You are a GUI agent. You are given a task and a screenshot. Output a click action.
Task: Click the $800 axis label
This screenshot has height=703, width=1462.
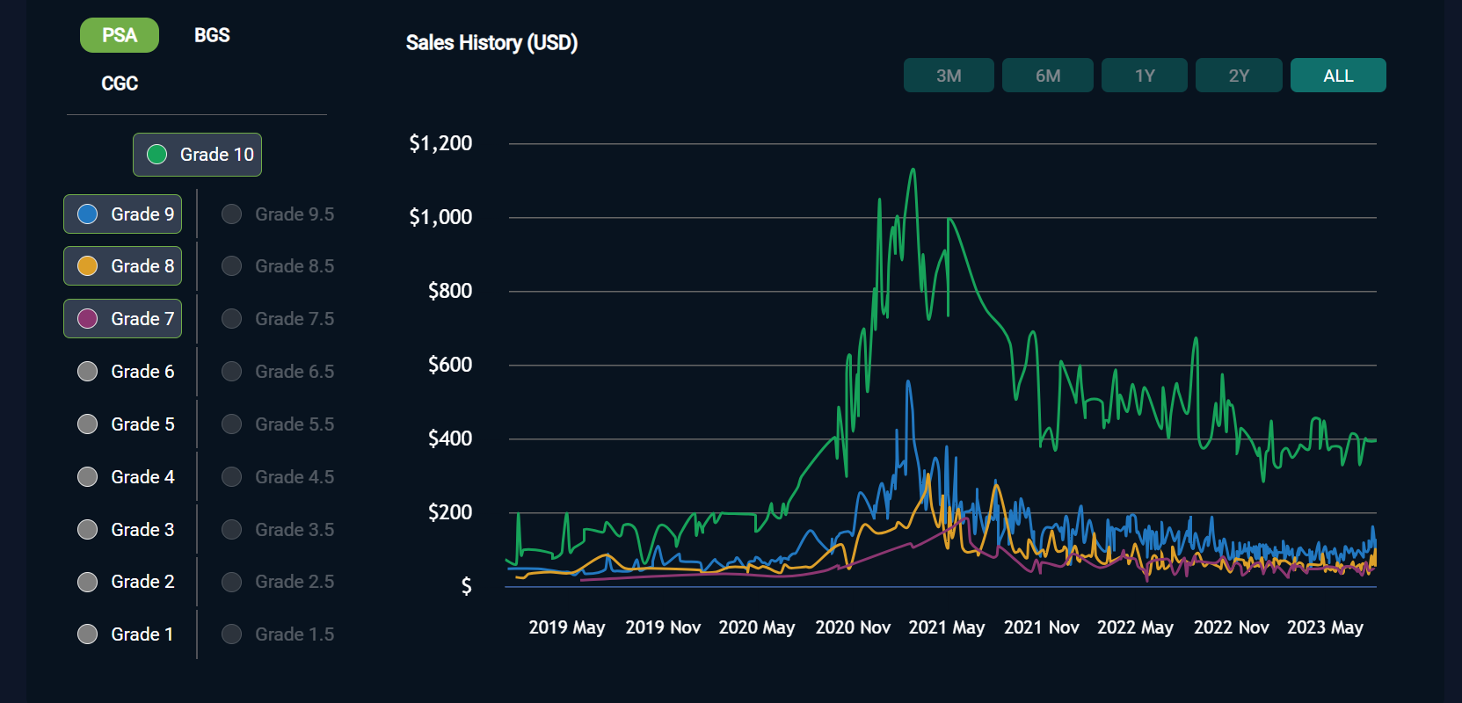coord(450,291)
